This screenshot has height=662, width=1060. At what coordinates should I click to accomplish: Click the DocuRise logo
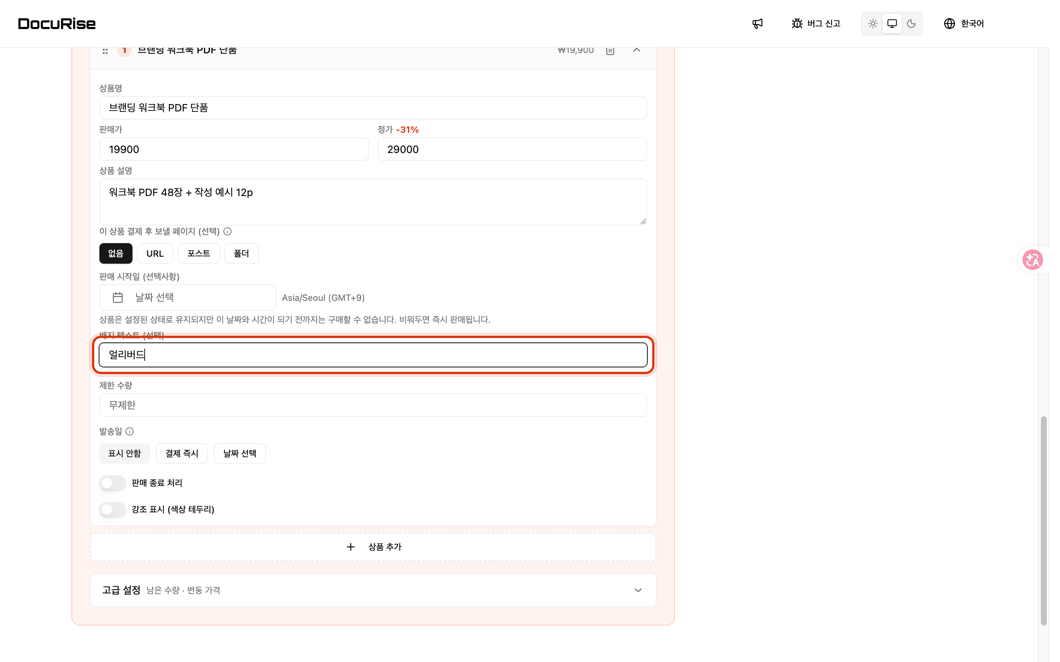tap(57, 24)
